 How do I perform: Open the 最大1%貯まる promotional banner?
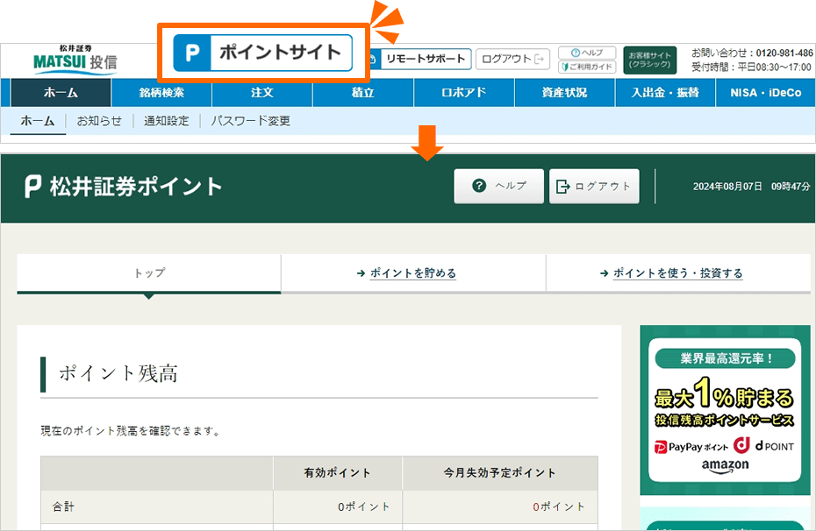(725, 410)
